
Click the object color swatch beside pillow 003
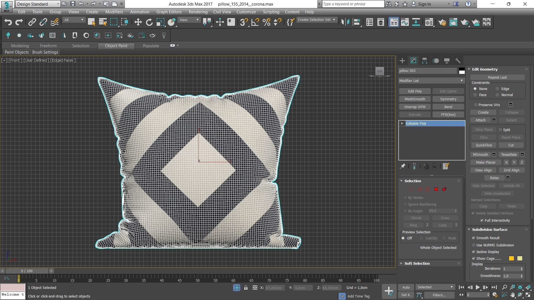[x=462, y=71]
